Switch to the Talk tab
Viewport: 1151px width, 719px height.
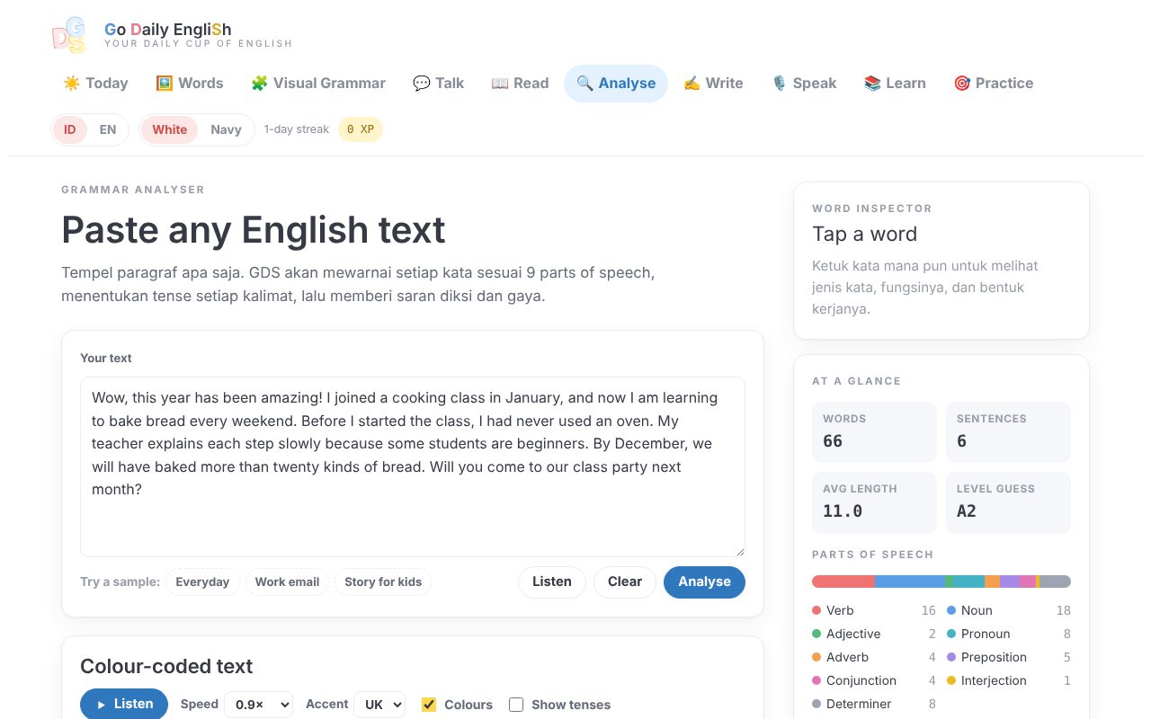439,84
